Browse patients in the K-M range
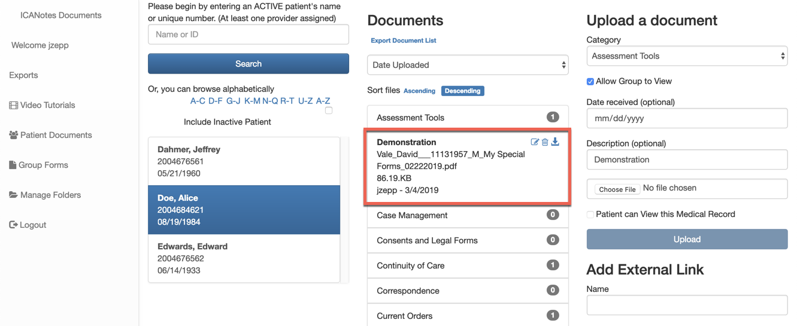The width and height of the screenshot is (797, 326). (x=252, y=101)
